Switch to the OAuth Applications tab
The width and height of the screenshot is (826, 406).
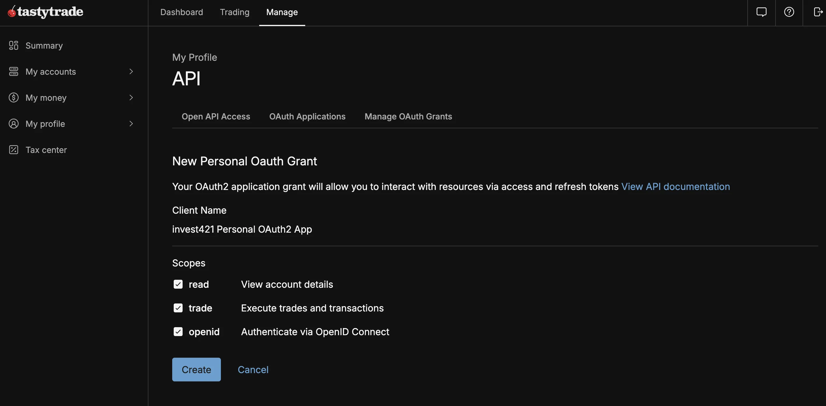307,116
